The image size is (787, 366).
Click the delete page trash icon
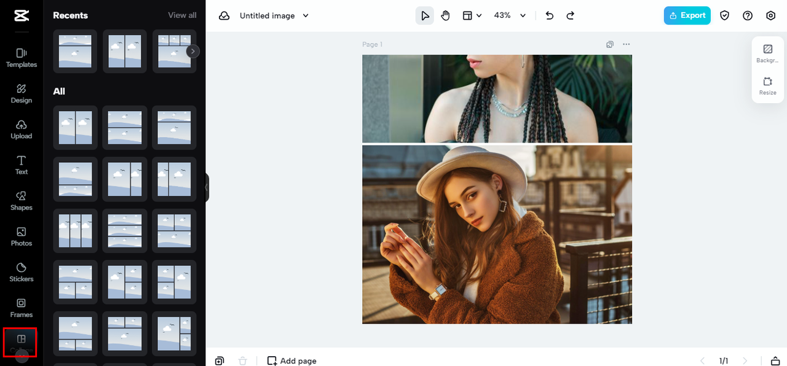coord(243,360)
